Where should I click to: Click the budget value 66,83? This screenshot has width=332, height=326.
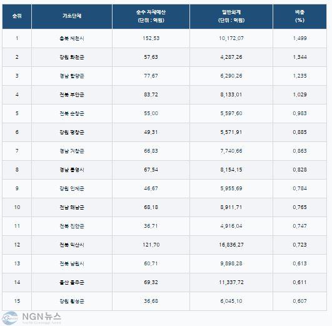(151, 151)
